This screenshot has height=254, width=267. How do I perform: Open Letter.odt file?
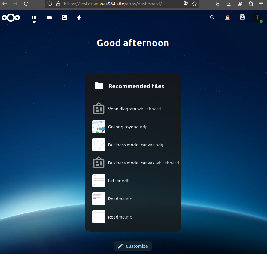click(x=133, y=181)
